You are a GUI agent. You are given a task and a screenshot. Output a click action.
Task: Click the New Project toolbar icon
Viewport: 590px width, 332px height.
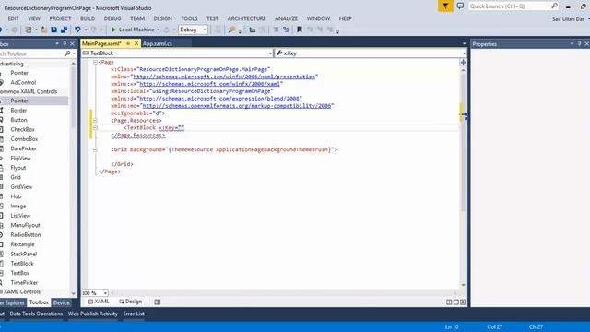tap(29, 30)
